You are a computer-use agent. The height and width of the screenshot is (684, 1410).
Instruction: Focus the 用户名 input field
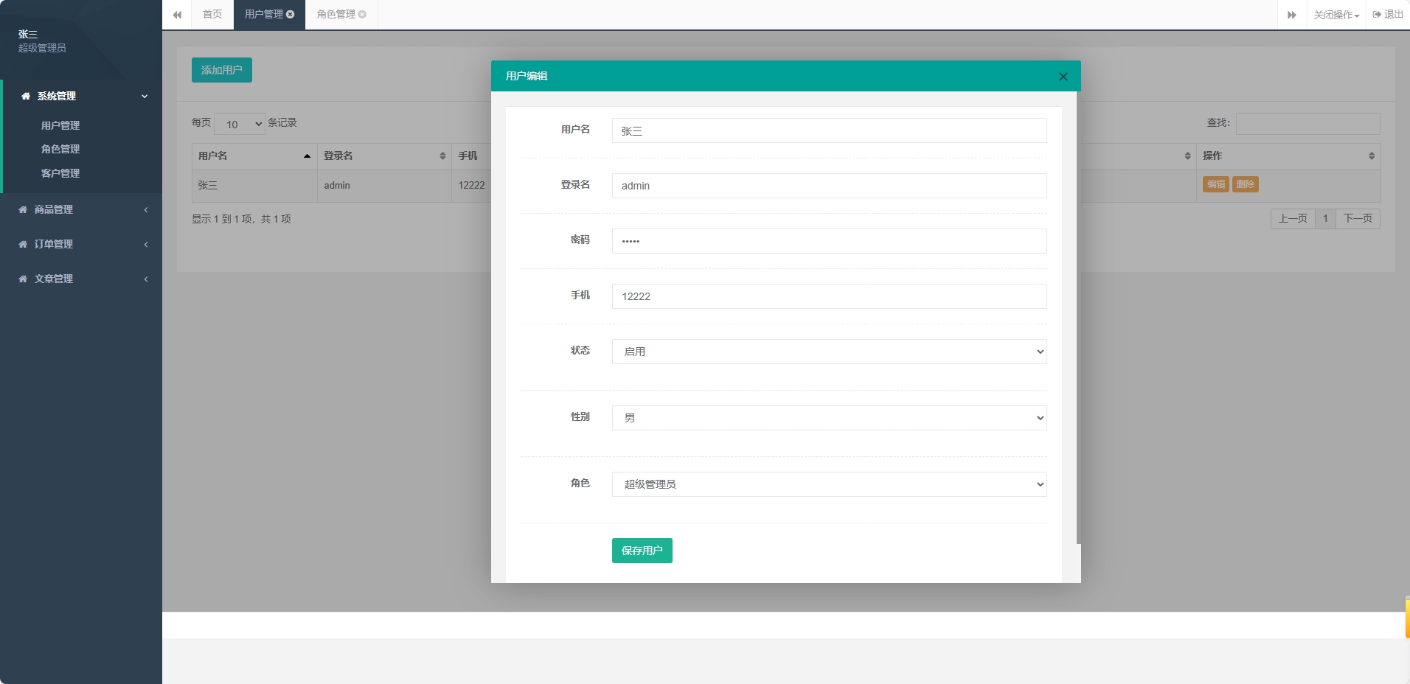[829, 130]
